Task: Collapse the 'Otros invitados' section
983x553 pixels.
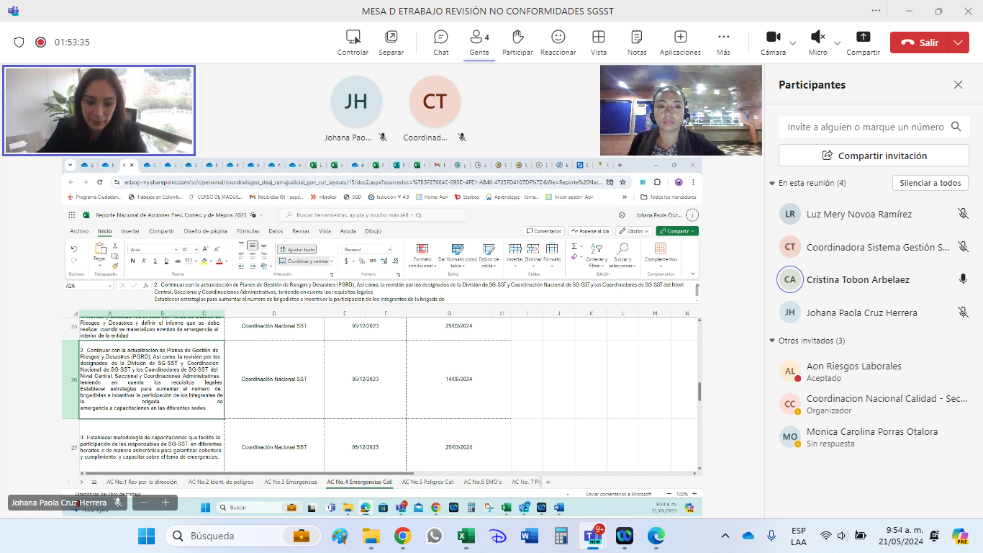Action: pyautogui.click(x=772, y=341)
